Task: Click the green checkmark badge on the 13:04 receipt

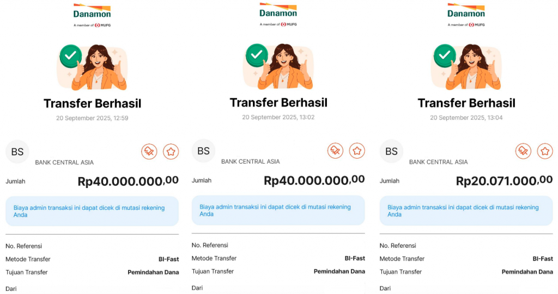Action: coord(445,55)
